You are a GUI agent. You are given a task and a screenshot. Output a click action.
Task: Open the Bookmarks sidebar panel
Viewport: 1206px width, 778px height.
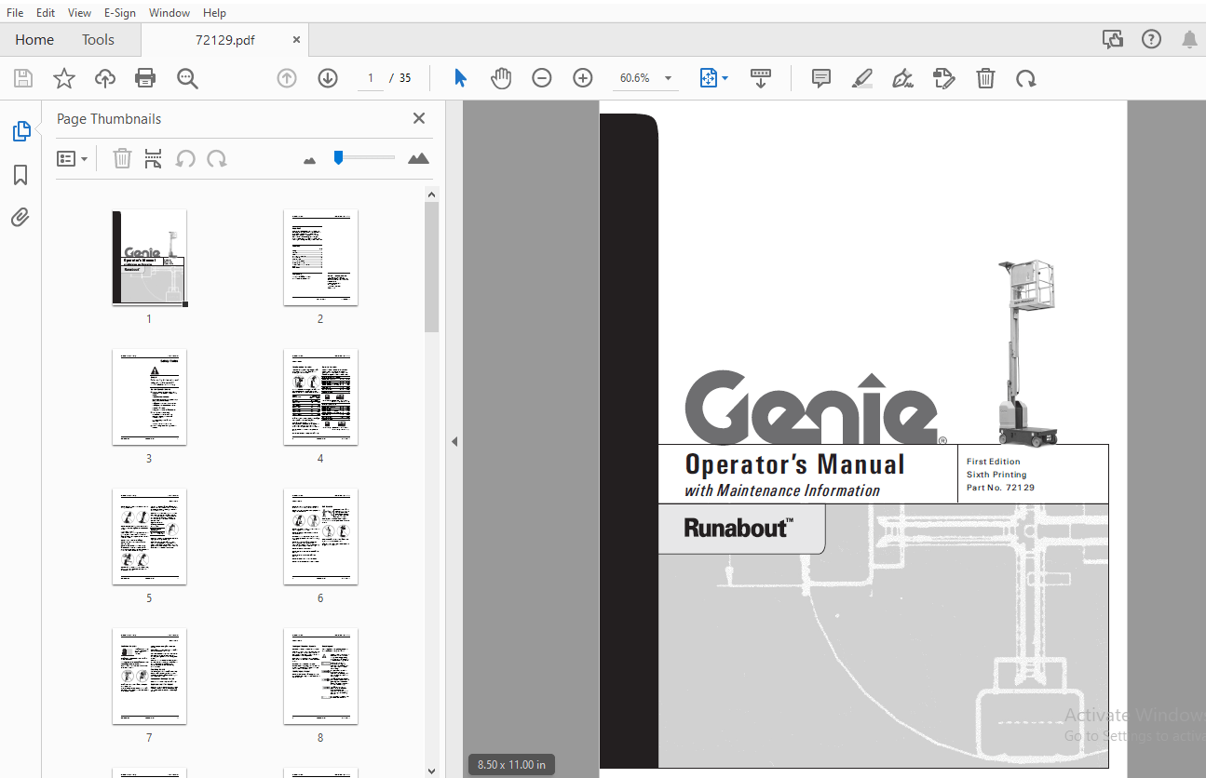coord(20,175)
